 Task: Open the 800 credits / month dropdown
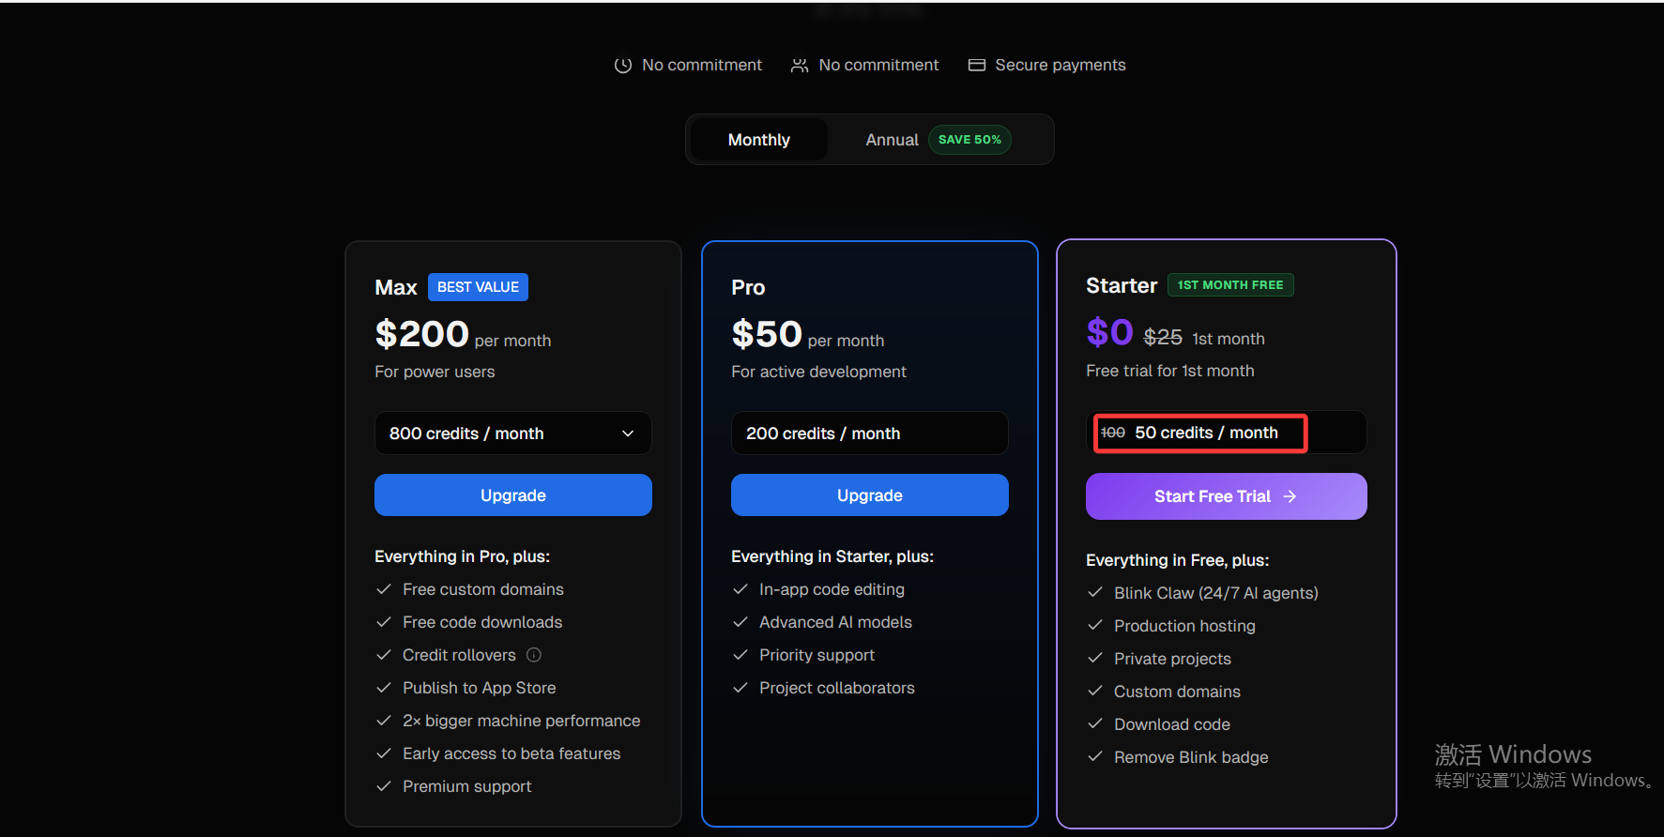512,434
